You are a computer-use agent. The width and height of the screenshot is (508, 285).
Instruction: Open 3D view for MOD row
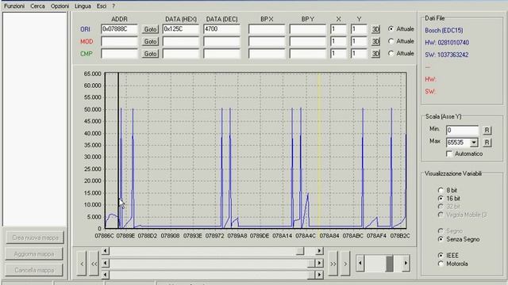(375, 41)
